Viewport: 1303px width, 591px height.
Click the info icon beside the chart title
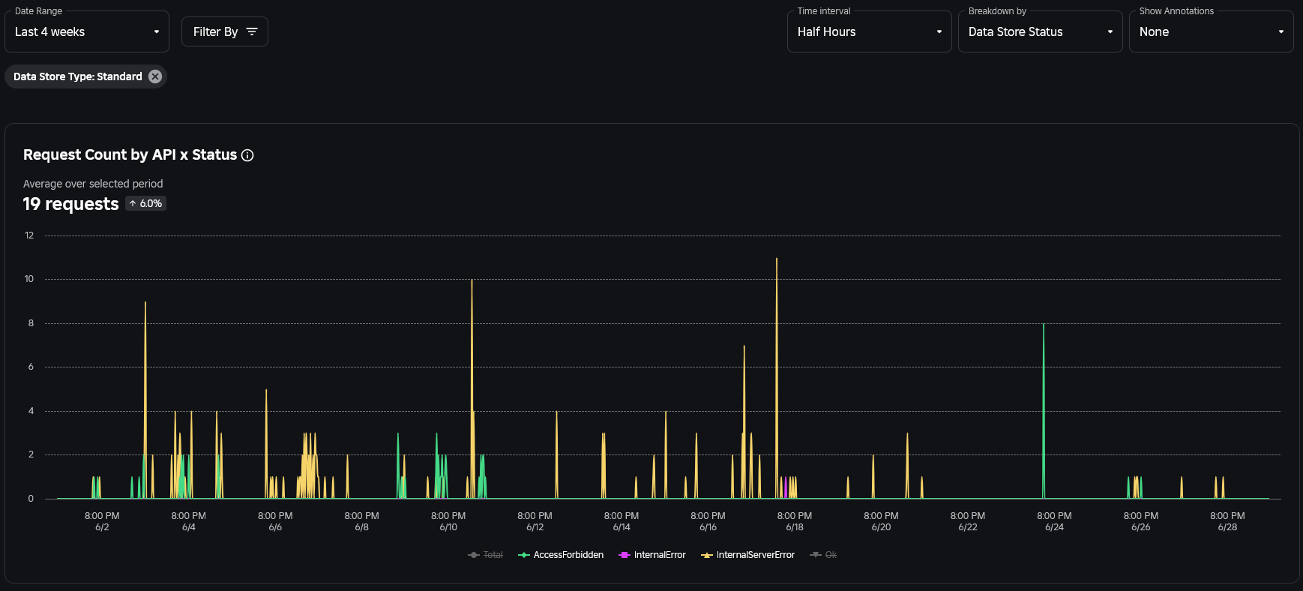click(x=247, y=155)
